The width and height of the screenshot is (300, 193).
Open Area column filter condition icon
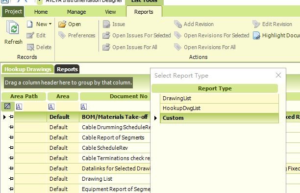(51, 107)
